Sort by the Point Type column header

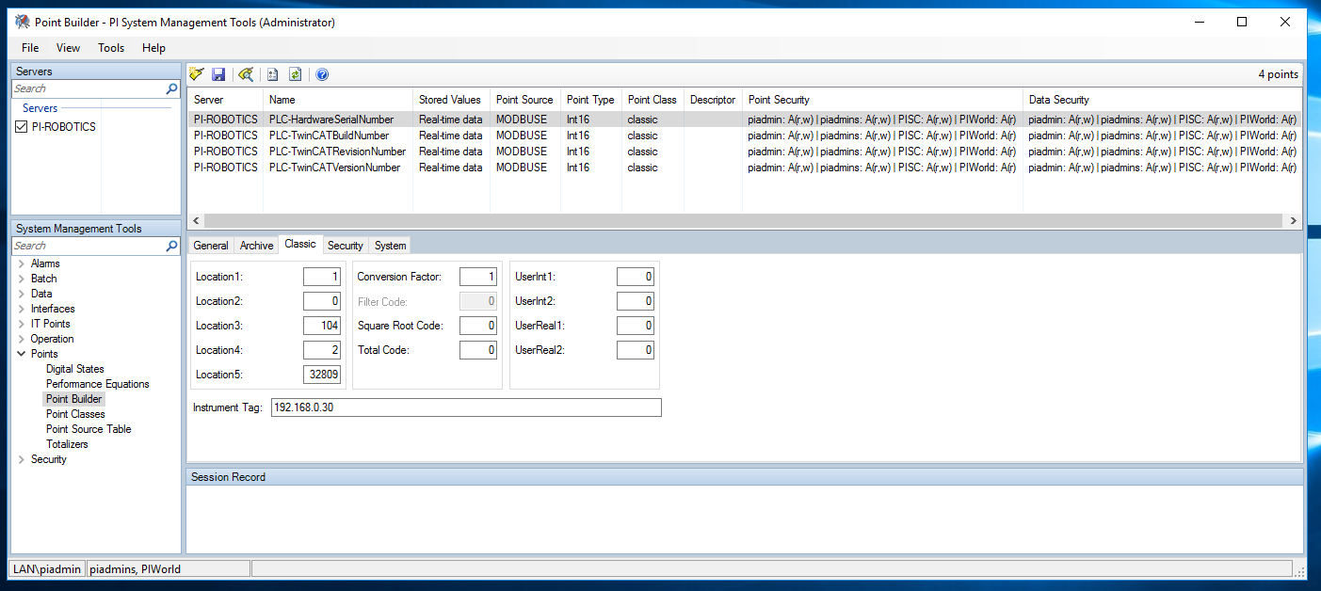tap(591, 100)
